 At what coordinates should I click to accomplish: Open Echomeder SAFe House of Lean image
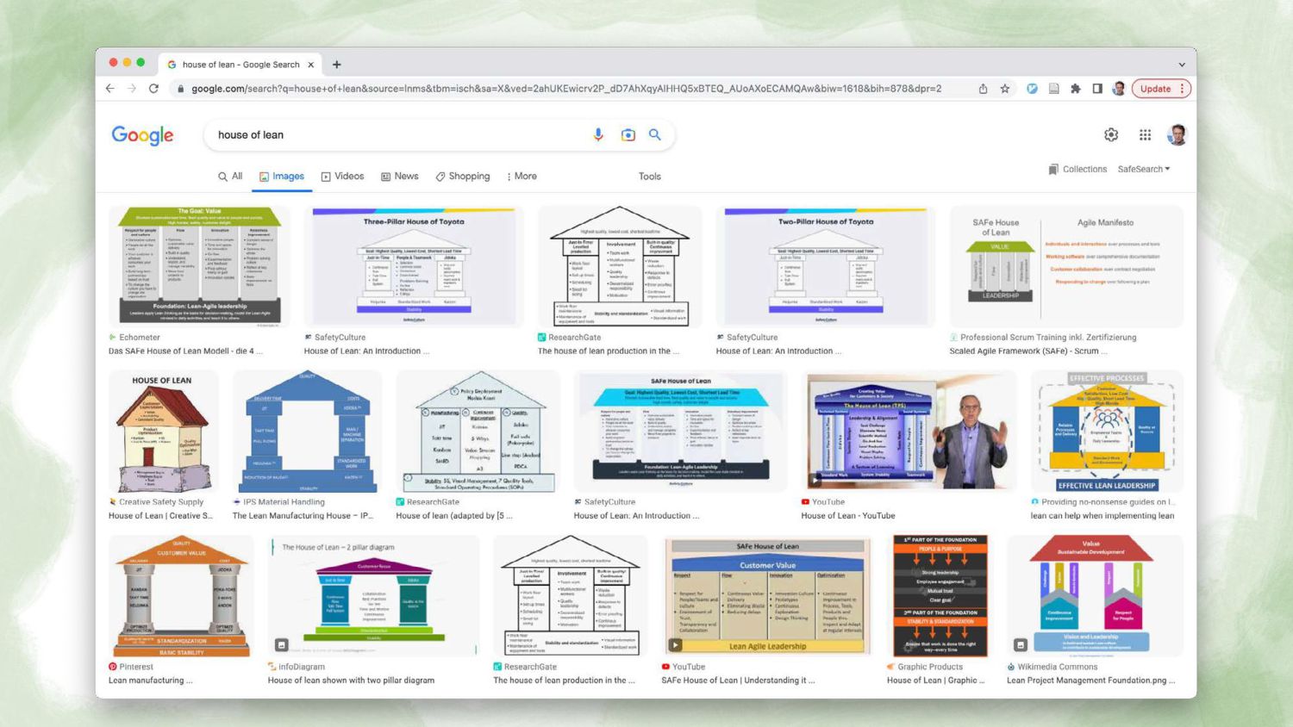coord(200,266)
